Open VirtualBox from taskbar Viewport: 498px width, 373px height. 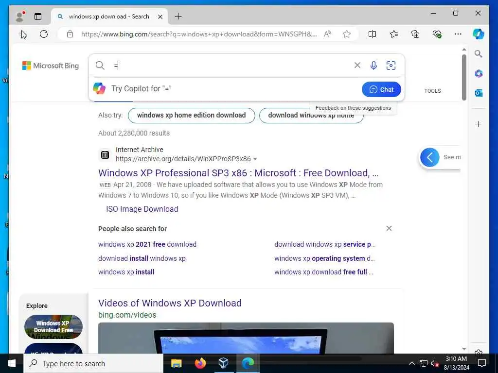click(x=224, y=363)
